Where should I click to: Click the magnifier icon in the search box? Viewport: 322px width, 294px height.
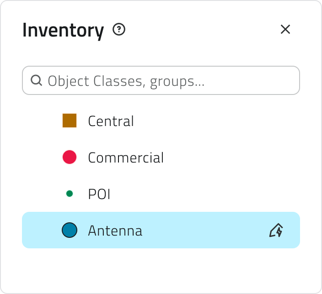pos(36,80)
